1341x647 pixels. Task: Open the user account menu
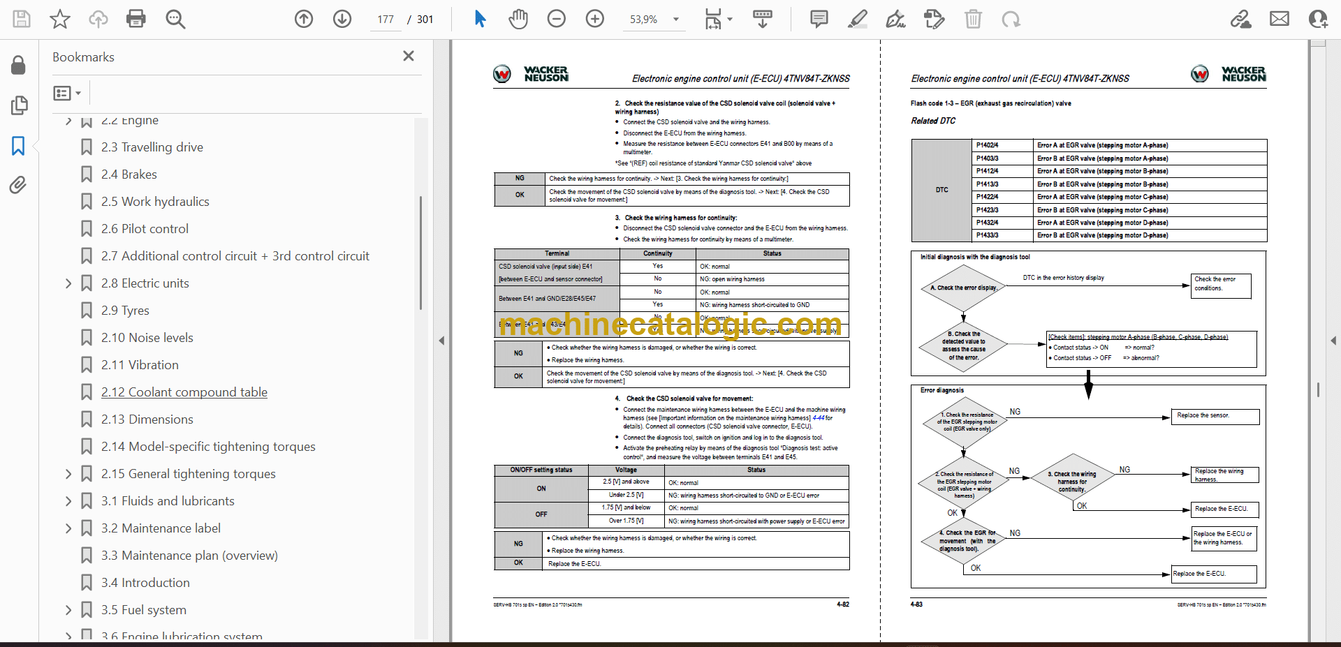pos(1318,19)
